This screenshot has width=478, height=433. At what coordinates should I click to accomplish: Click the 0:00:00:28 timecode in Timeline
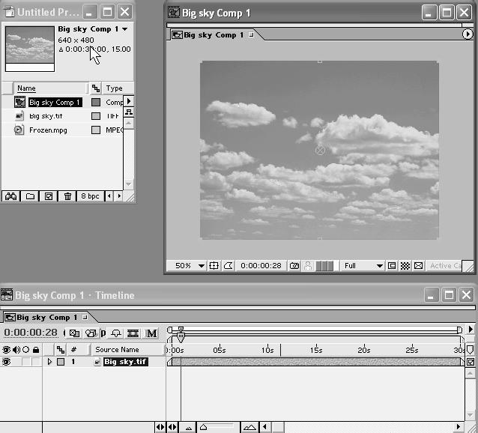[x=31, y=333]
